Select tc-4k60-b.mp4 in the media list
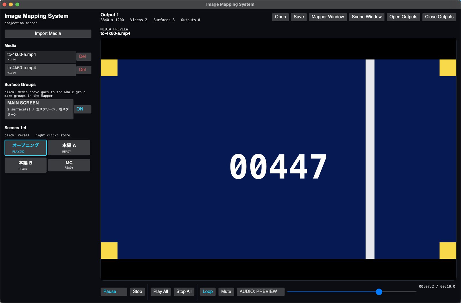The width and height of the screenshot is (461, 303). coord(40,70)
